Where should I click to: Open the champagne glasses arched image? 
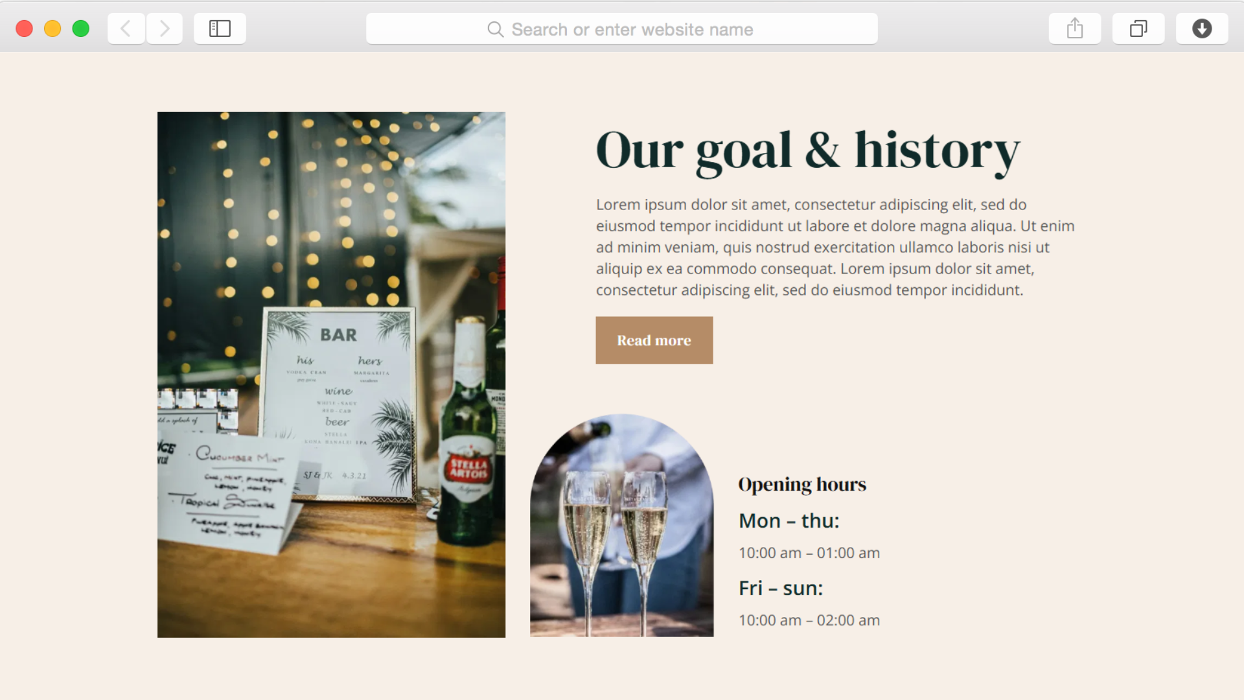[622, 526]
